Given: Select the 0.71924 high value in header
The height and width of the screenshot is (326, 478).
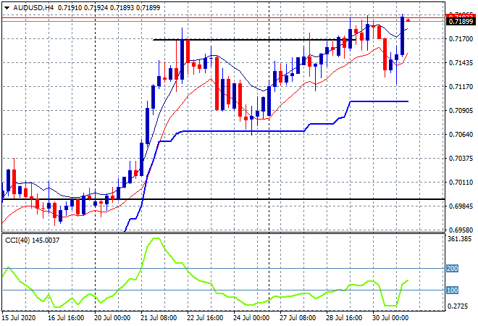Looking at the screenshot, I should (x=96, y=8).
